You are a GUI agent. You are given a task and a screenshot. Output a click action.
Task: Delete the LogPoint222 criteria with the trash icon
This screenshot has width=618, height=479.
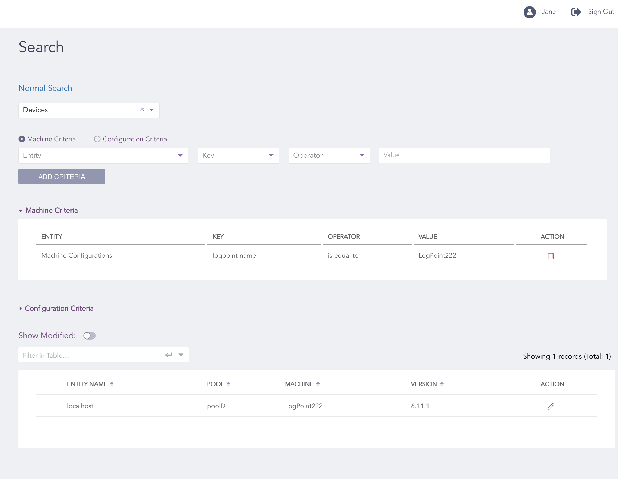coord(551,256)
